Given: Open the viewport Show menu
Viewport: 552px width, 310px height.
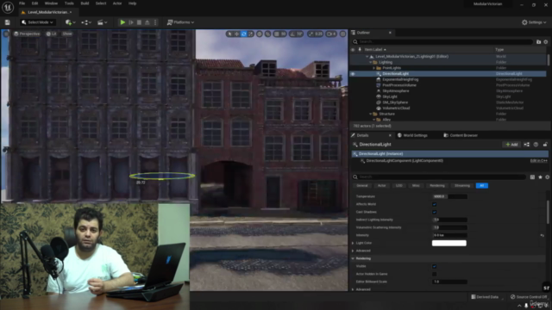Looking at the screenshot, I should (67, 34).
